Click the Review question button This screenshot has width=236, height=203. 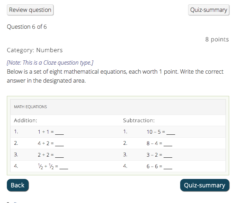coord(30,10)
